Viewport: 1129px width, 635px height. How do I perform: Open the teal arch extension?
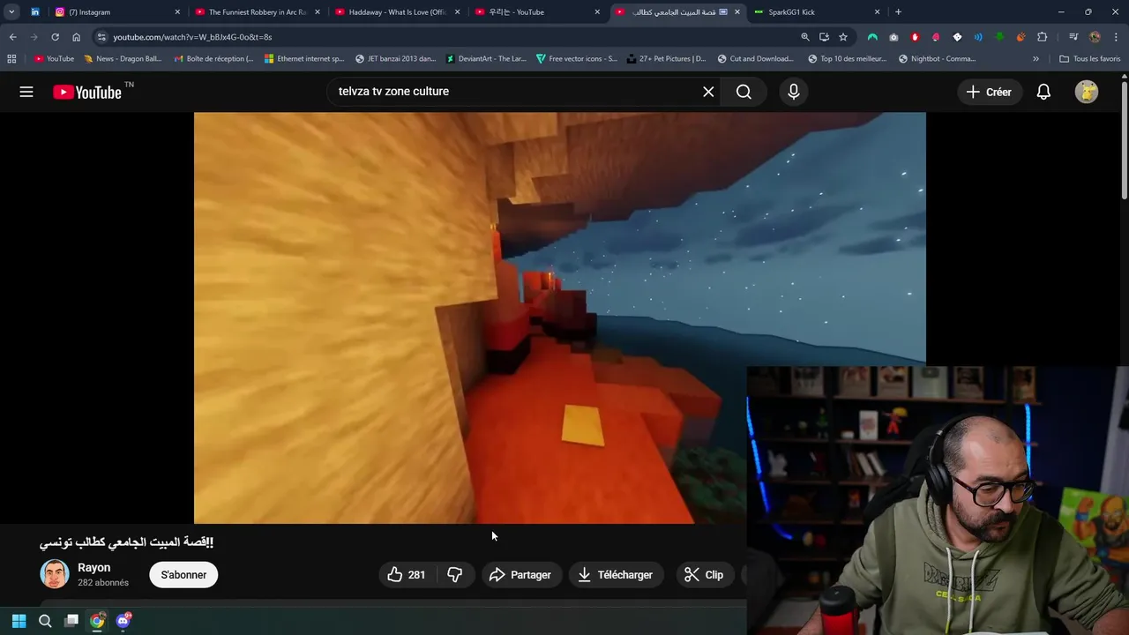872,37
